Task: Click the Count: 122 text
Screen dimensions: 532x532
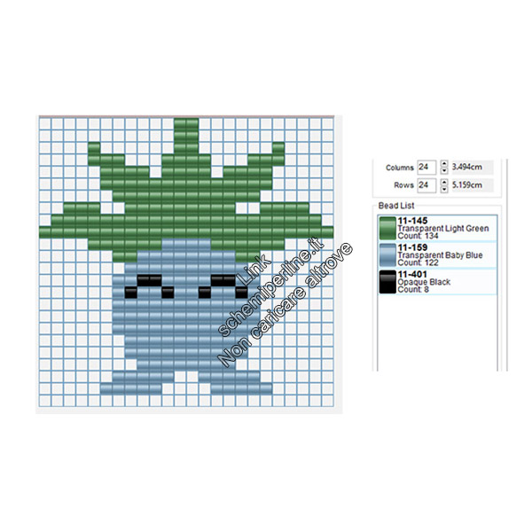Action: 418,262
